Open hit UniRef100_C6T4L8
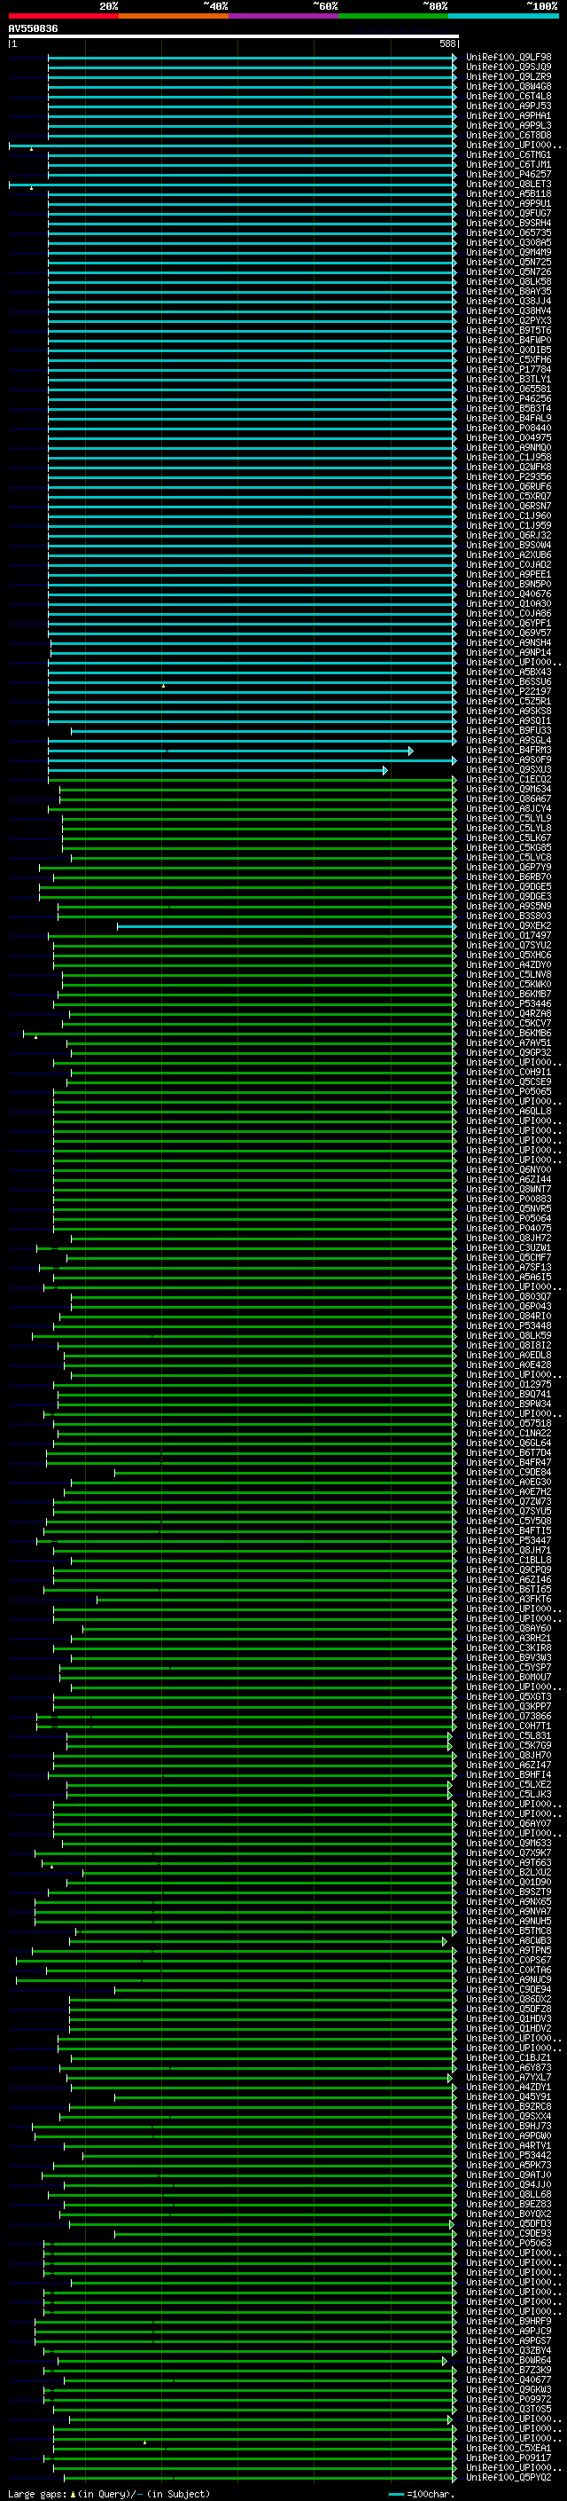Screen dimensions: 567x2501 [508, 96]
